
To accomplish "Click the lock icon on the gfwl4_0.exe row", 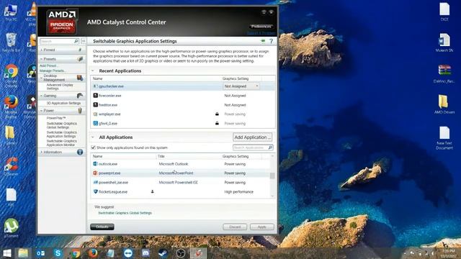I will coord(217,123).
